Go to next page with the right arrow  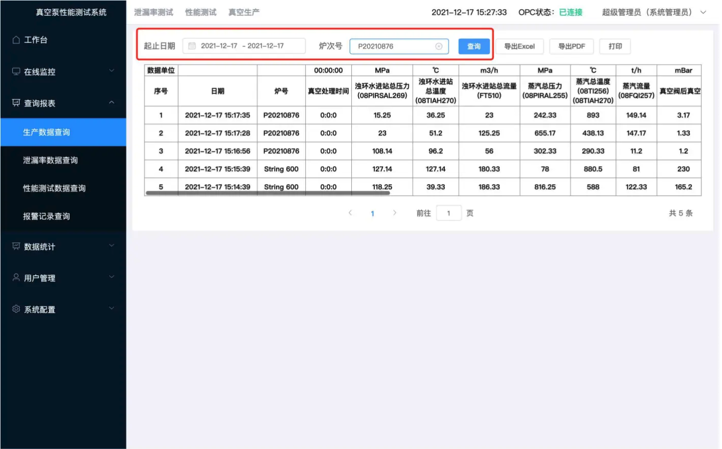point(395,213)
